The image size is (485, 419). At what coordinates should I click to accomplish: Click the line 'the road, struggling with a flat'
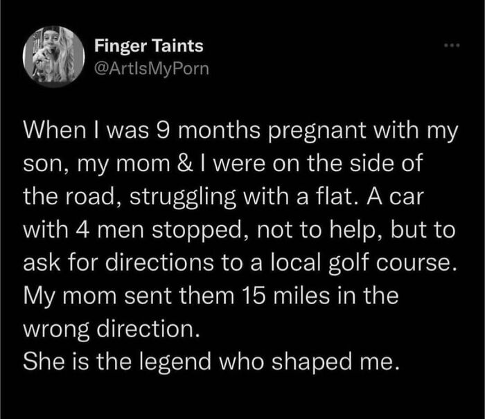click(223, 197)
